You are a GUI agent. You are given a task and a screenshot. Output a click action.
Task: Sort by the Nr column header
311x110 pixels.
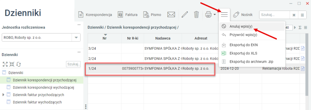click(x=105, y=38)
